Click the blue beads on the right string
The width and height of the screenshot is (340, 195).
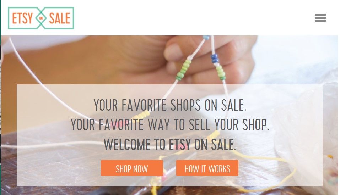(215, 58)
